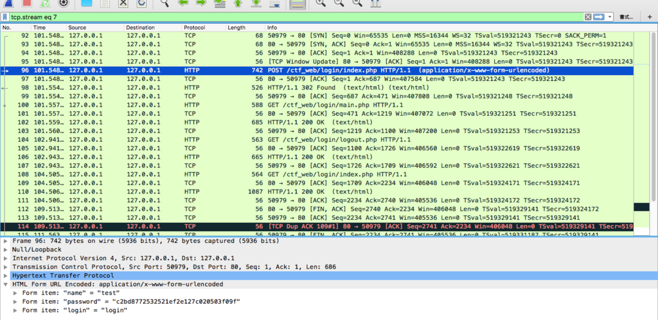Expand the Form item "password" row
658x320 pixels.
click(16, 301)
